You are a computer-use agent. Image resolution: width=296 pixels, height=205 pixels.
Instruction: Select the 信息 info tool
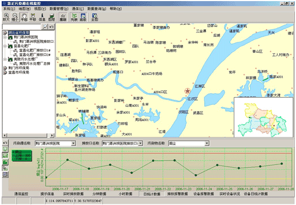click(42, 17)
